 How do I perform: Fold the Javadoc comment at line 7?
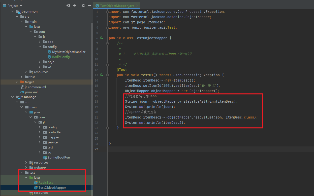tap(107, 43)
